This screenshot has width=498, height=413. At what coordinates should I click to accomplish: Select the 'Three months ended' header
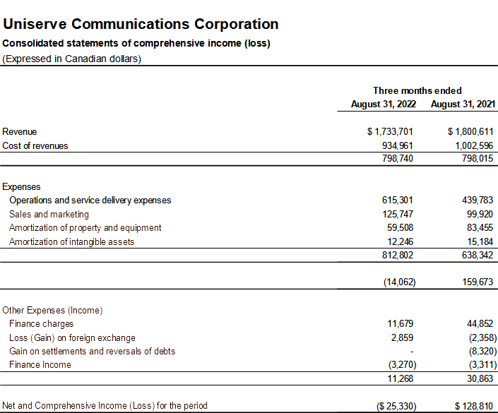tap(417, 91)
